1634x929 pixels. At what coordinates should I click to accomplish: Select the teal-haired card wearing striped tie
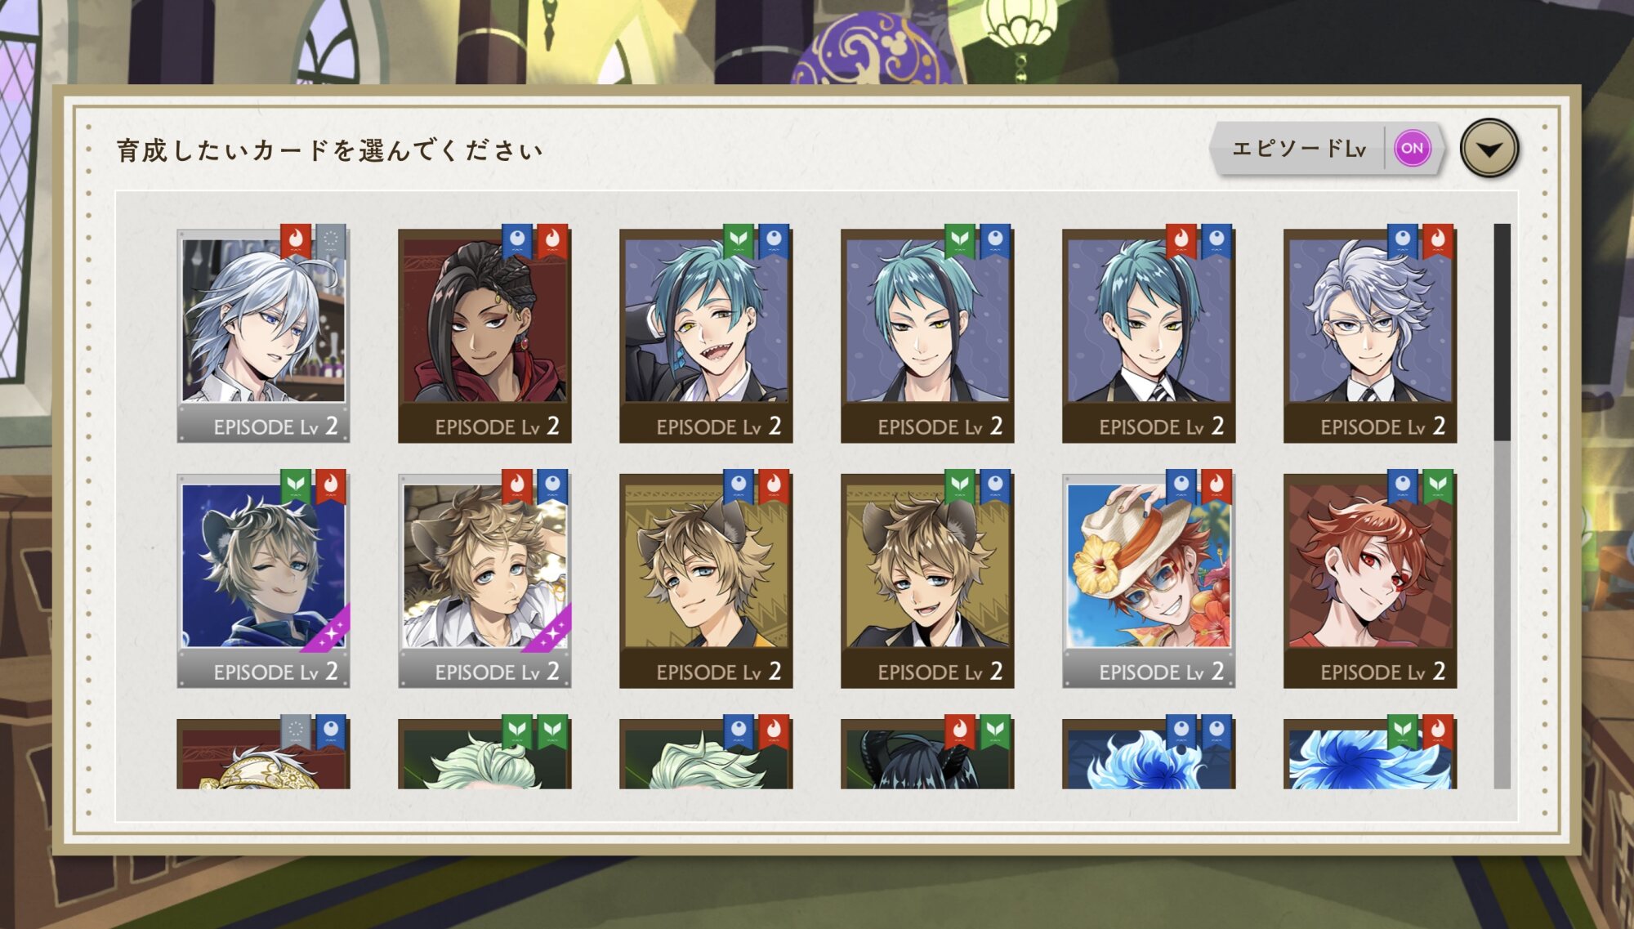click(1149, 335)
